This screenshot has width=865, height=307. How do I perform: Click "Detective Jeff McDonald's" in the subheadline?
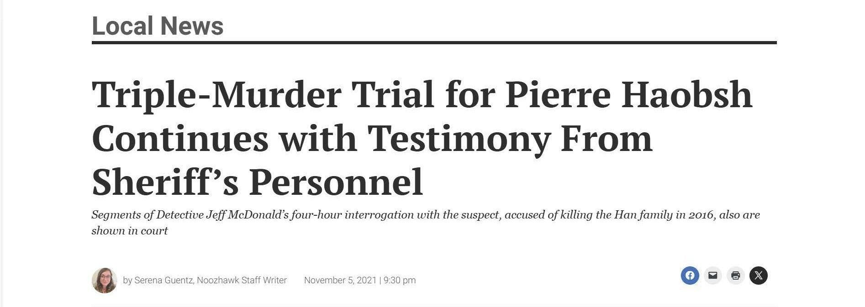coord(223,215)
